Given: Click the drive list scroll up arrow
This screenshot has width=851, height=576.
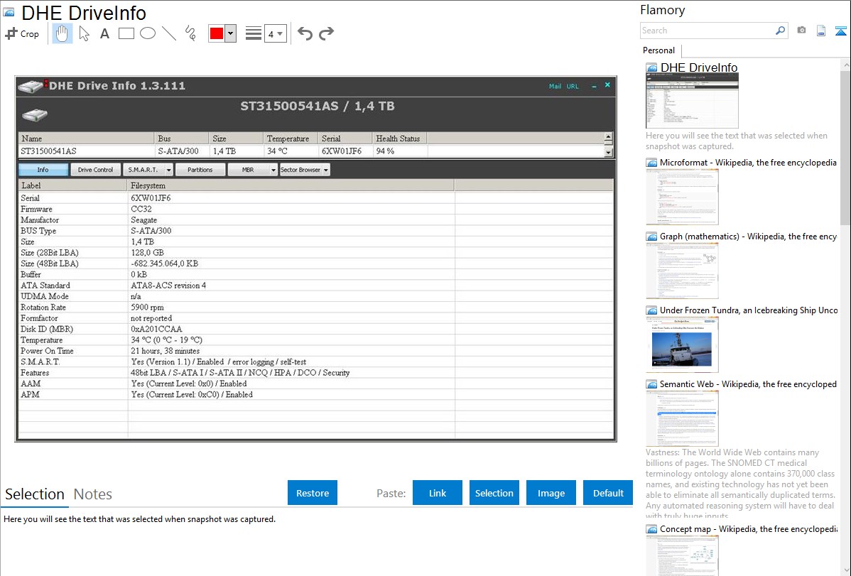Looking at the screenshot, I should point(608,137).
